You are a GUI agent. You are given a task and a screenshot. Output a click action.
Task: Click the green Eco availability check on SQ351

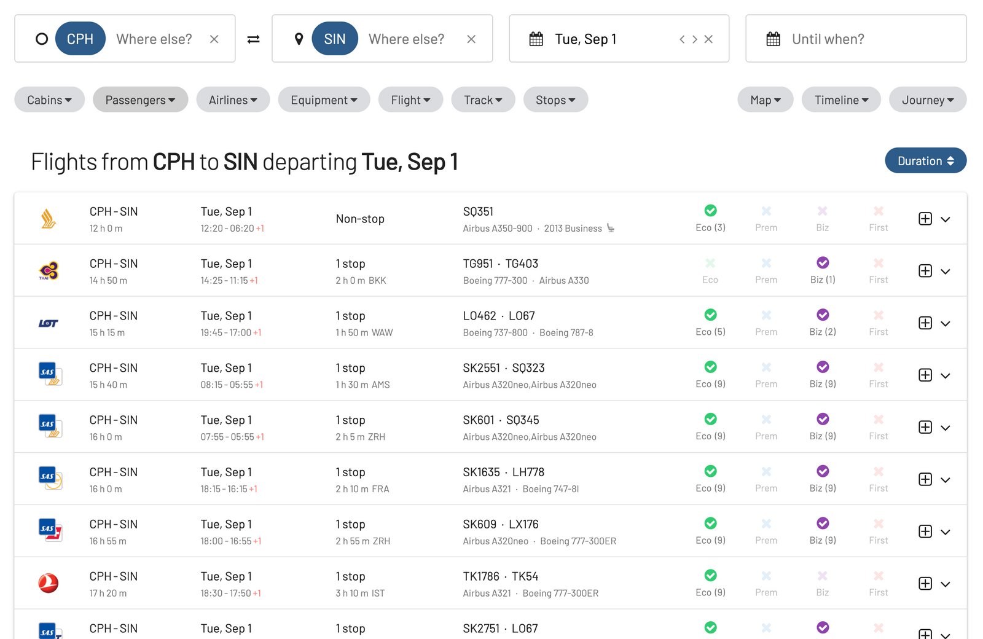coord(710,210)
